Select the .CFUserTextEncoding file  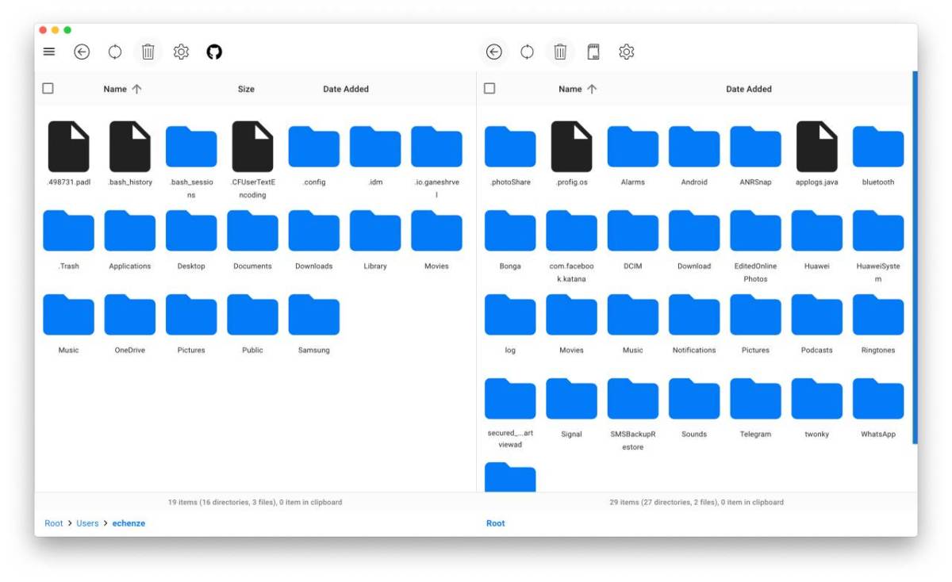pos(252,161)
